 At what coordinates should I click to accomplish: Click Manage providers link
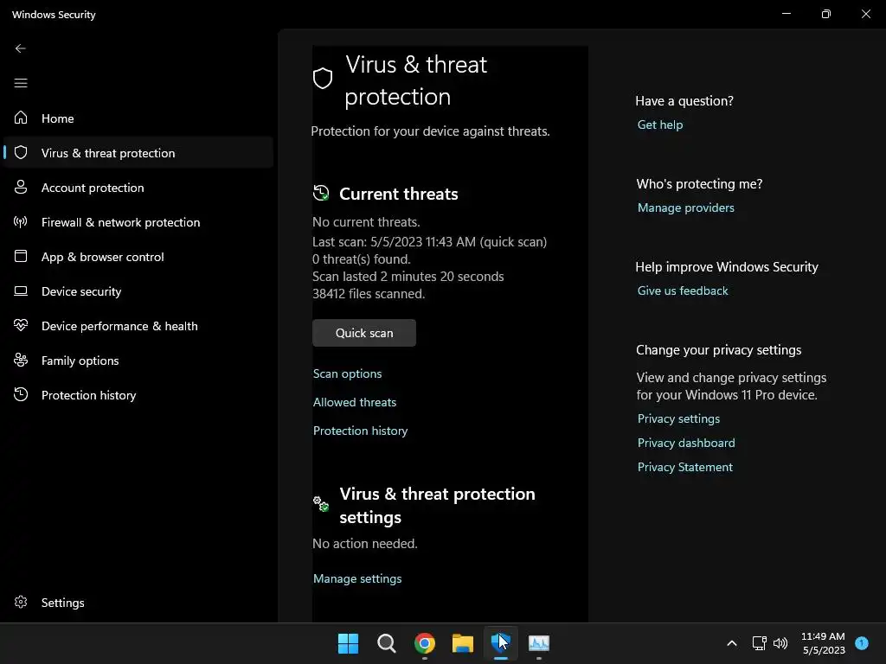[x=686, y=207]
